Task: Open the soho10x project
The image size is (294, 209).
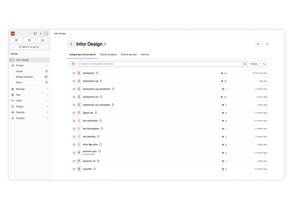Action: 87,169
